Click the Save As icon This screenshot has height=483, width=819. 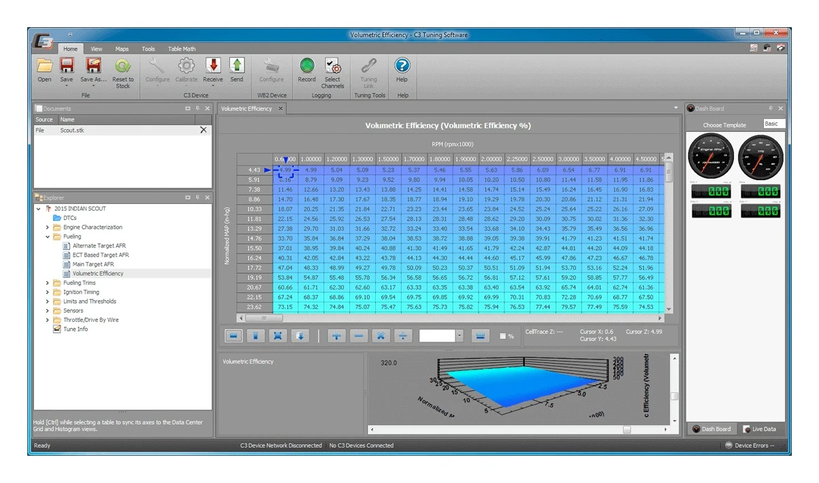pos(93,66)
